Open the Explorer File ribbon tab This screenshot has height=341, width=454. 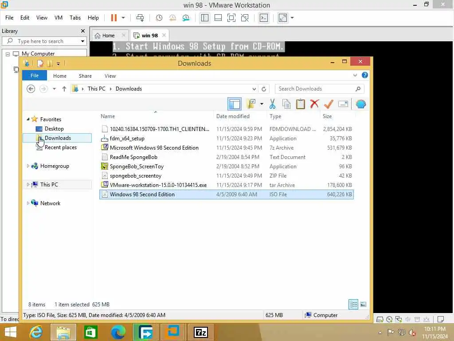pos(35,75)
